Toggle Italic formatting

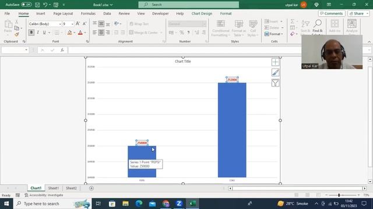pos(38,33)
